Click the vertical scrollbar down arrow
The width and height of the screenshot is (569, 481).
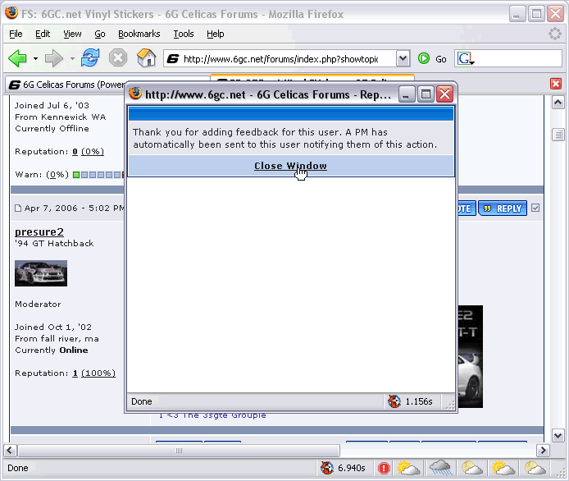tap(558, 435)
